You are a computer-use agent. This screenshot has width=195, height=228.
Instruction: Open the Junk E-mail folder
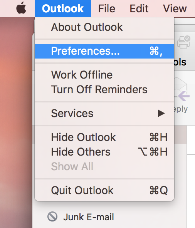89,217
